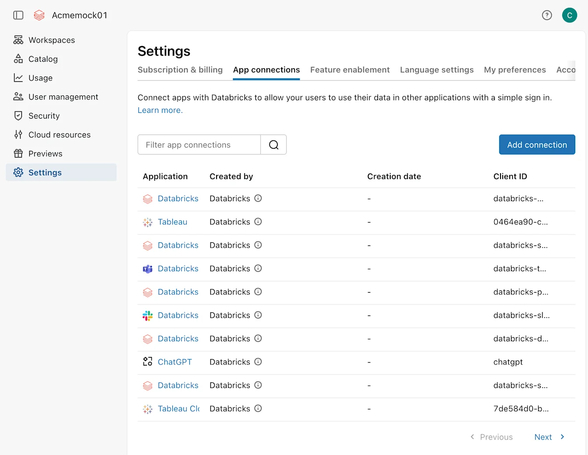Open Usage from the sidebar
This screenshot has height=455, width=588.
coord(61,78)
